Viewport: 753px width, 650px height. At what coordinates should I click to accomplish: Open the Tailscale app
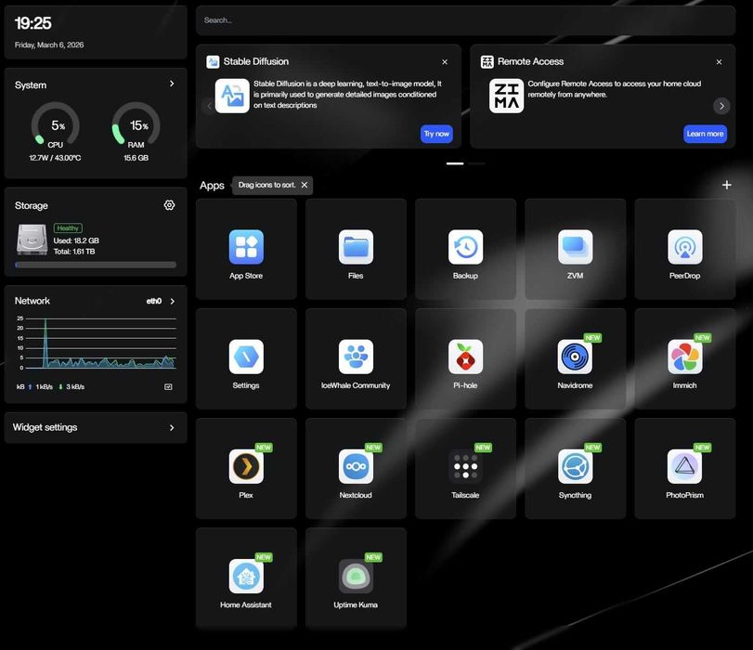pyautogui.click(x=465, y=468)
